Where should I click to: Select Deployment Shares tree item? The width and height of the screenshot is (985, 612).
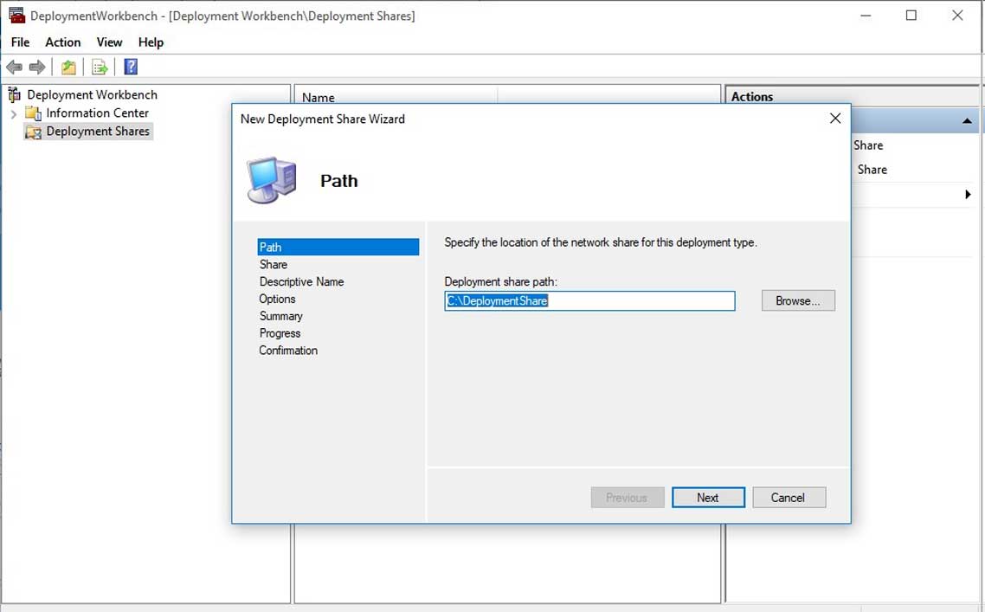pyautogui.click(x=98, y=132)
